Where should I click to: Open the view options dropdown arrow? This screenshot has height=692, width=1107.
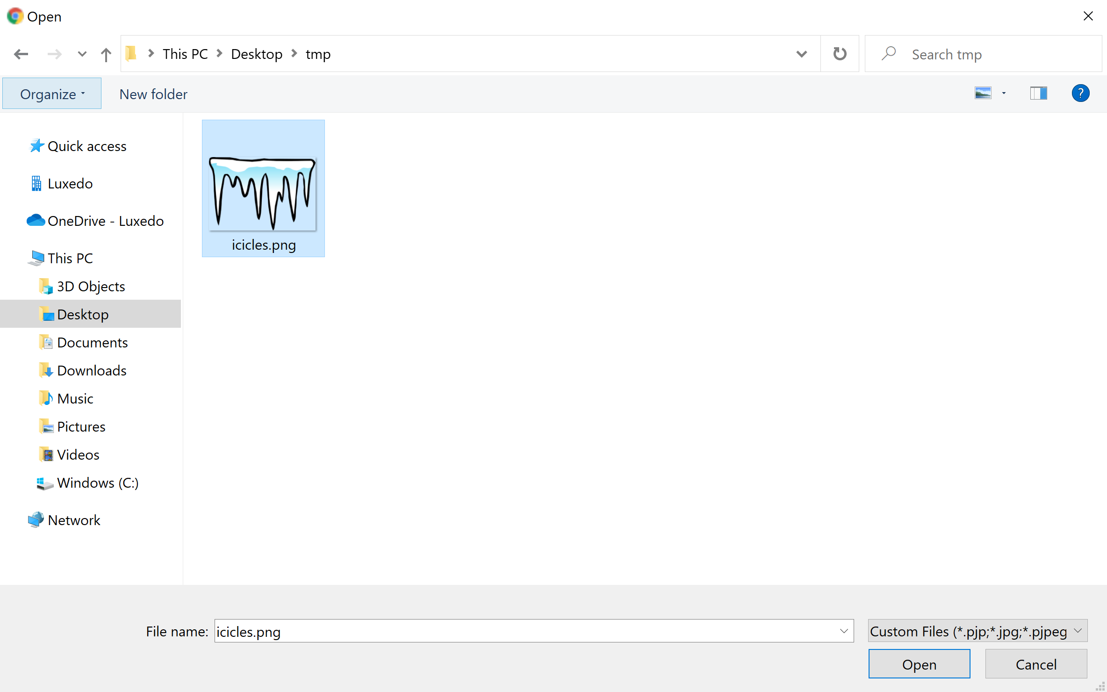[x=1004, y=94]
